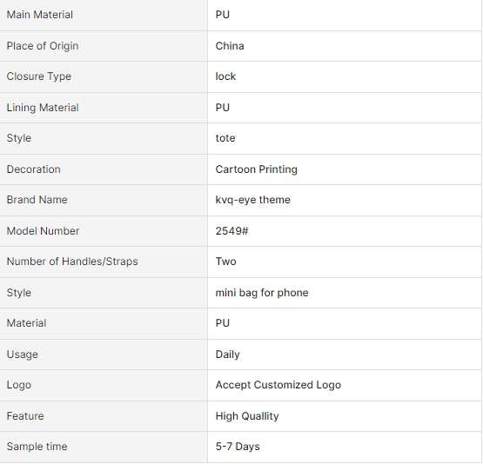
Task: Click the Closure Type label
Action: pyautogui.click(x=39, y=76)
